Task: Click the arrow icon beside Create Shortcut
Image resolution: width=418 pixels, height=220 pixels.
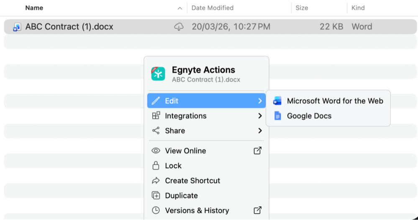Action: click(x=156, y=181)
